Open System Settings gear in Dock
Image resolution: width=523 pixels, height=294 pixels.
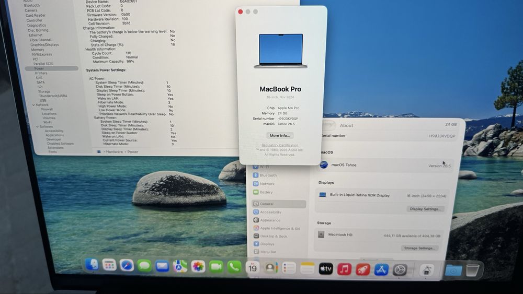coord(400,270)
